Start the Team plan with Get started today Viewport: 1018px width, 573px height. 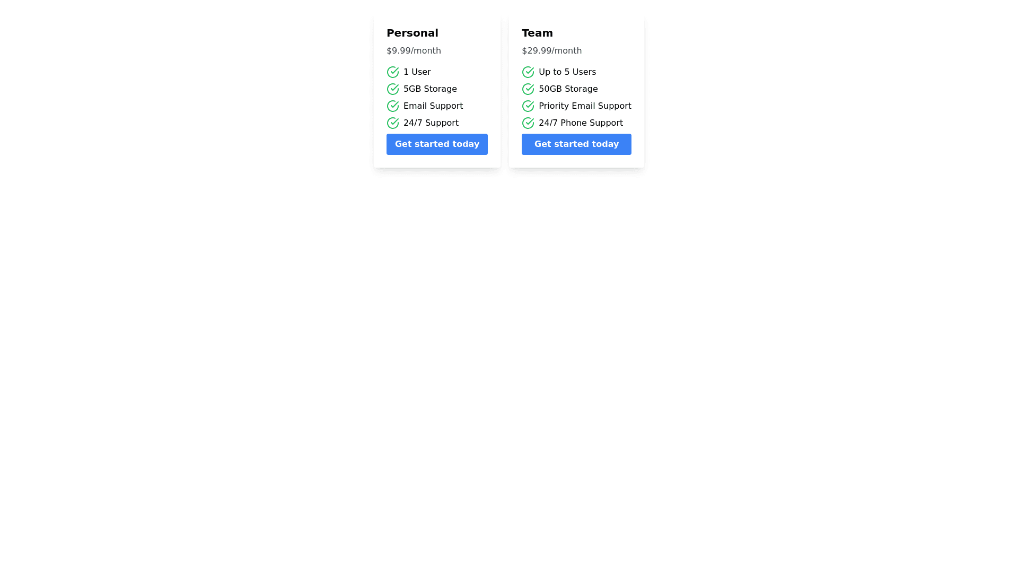click(576, 144)
